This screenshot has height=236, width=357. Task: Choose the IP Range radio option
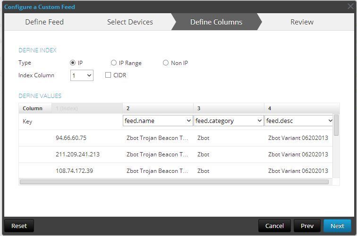pyautogui.click(x=114, y=63)
